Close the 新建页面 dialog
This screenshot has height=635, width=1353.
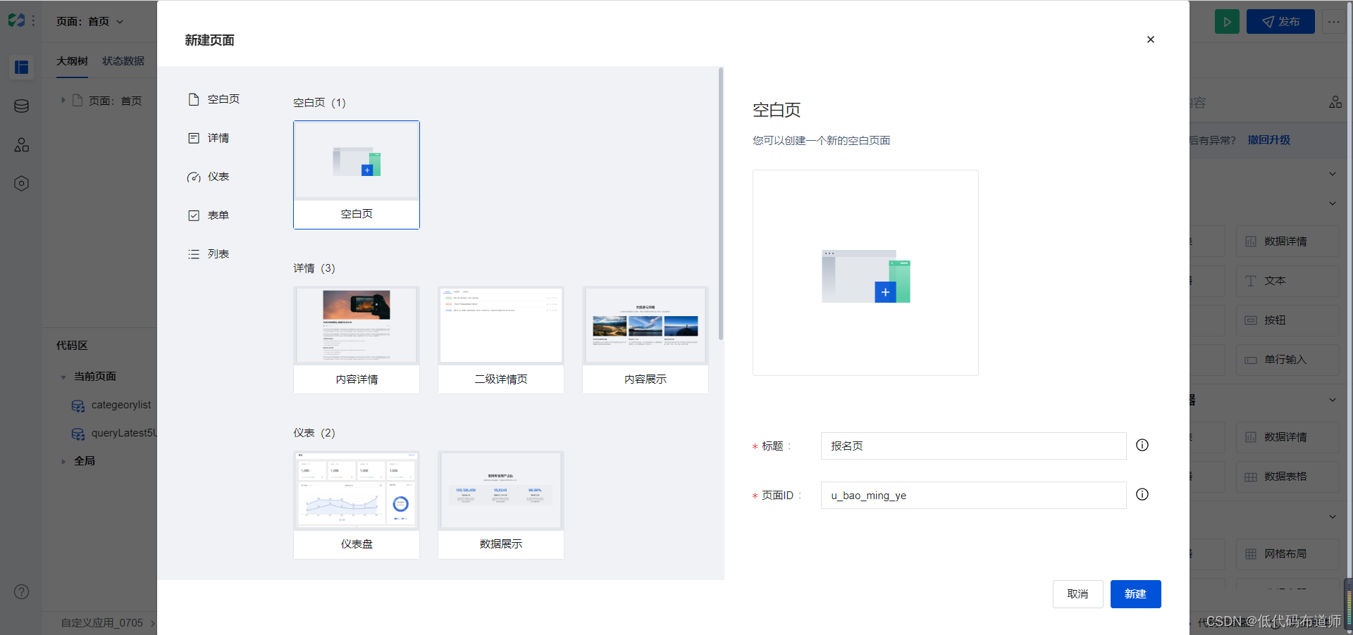click(x=1150, y=39)
